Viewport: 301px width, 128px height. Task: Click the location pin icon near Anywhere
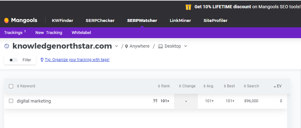(x=126, y=46)
